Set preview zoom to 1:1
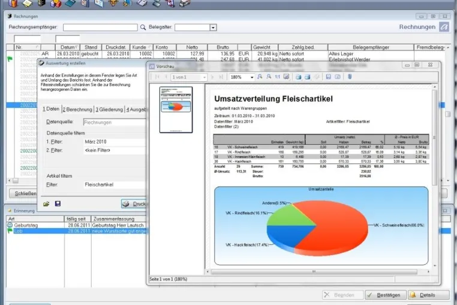The height and width of the screenshot is (305, 457). pos(278,77)
